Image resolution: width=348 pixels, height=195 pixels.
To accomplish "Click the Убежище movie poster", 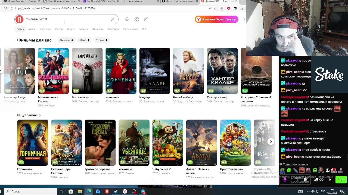I will click(134, 143).
